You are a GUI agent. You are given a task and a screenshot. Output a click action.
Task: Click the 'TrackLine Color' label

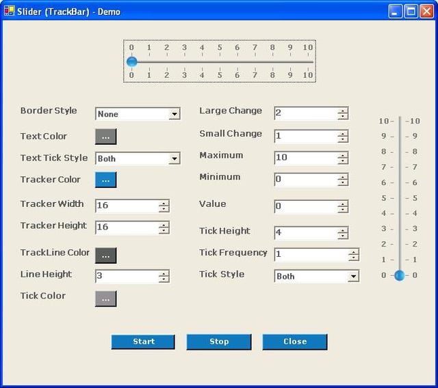click(x=55, y=253)
